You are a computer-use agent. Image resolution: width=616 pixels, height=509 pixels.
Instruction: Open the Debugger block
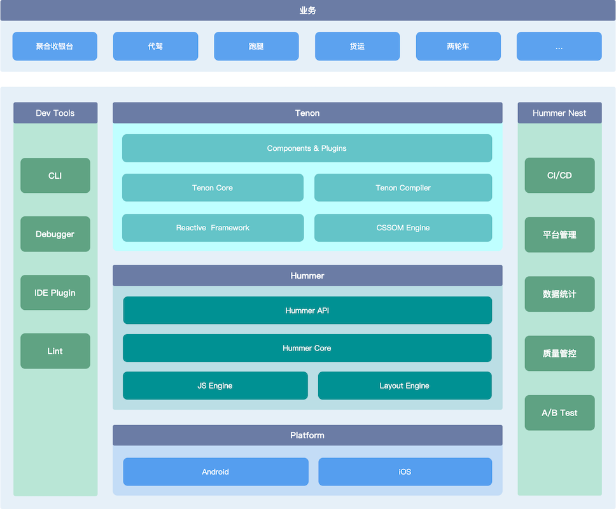click(x=55, y=234)
